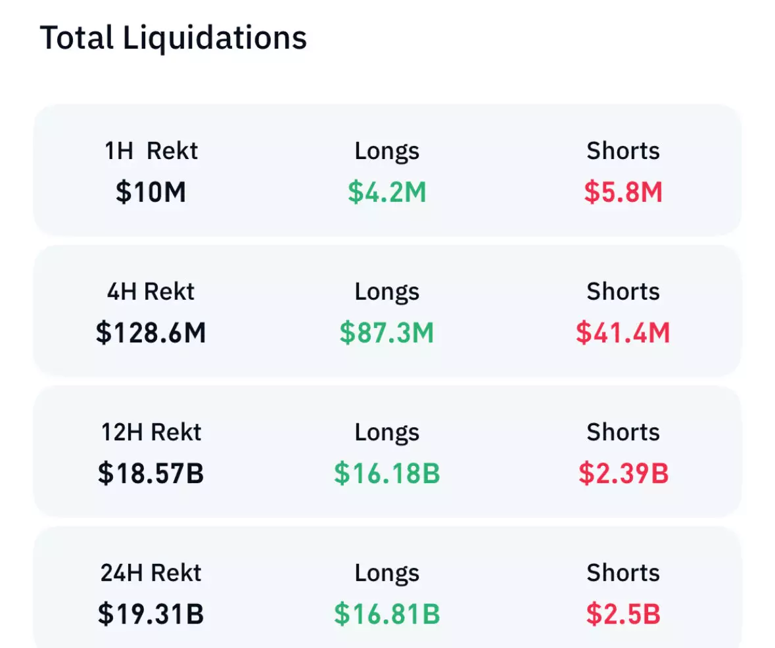This screenshot has height=648, width=775.
Task: Select the $128.6M four-hour total
Action: (151, 333)
